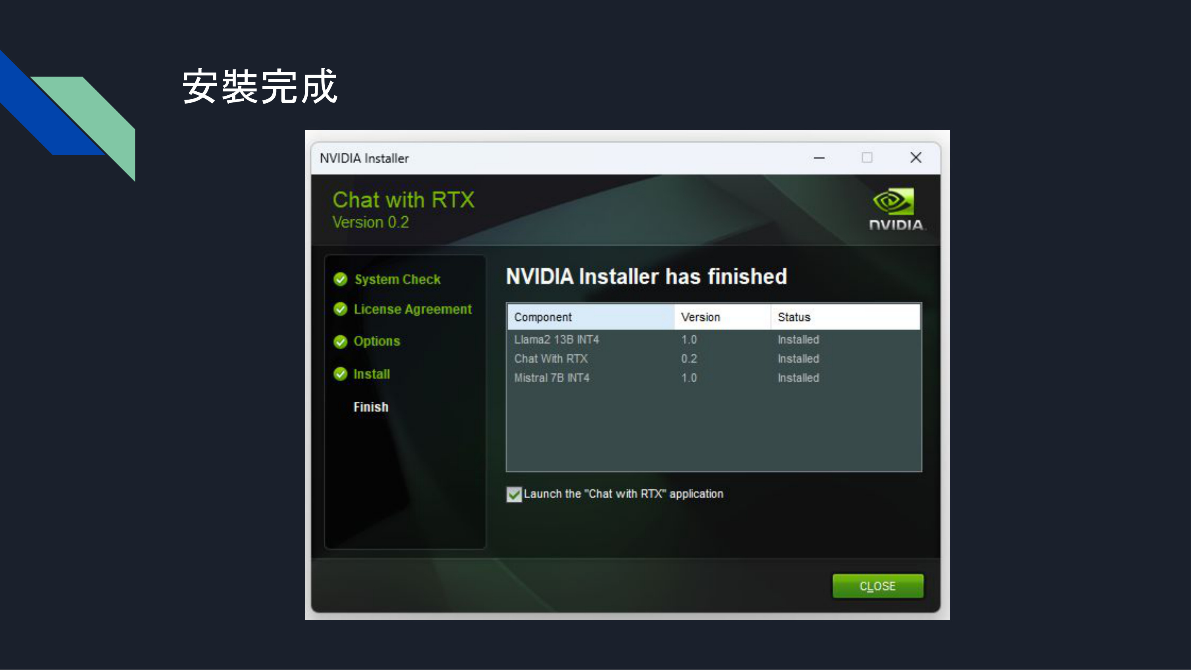Screen dimensions: 1191x670
Task: Select the Mistral 7B INT4 row
Action: tap(714, 378)
